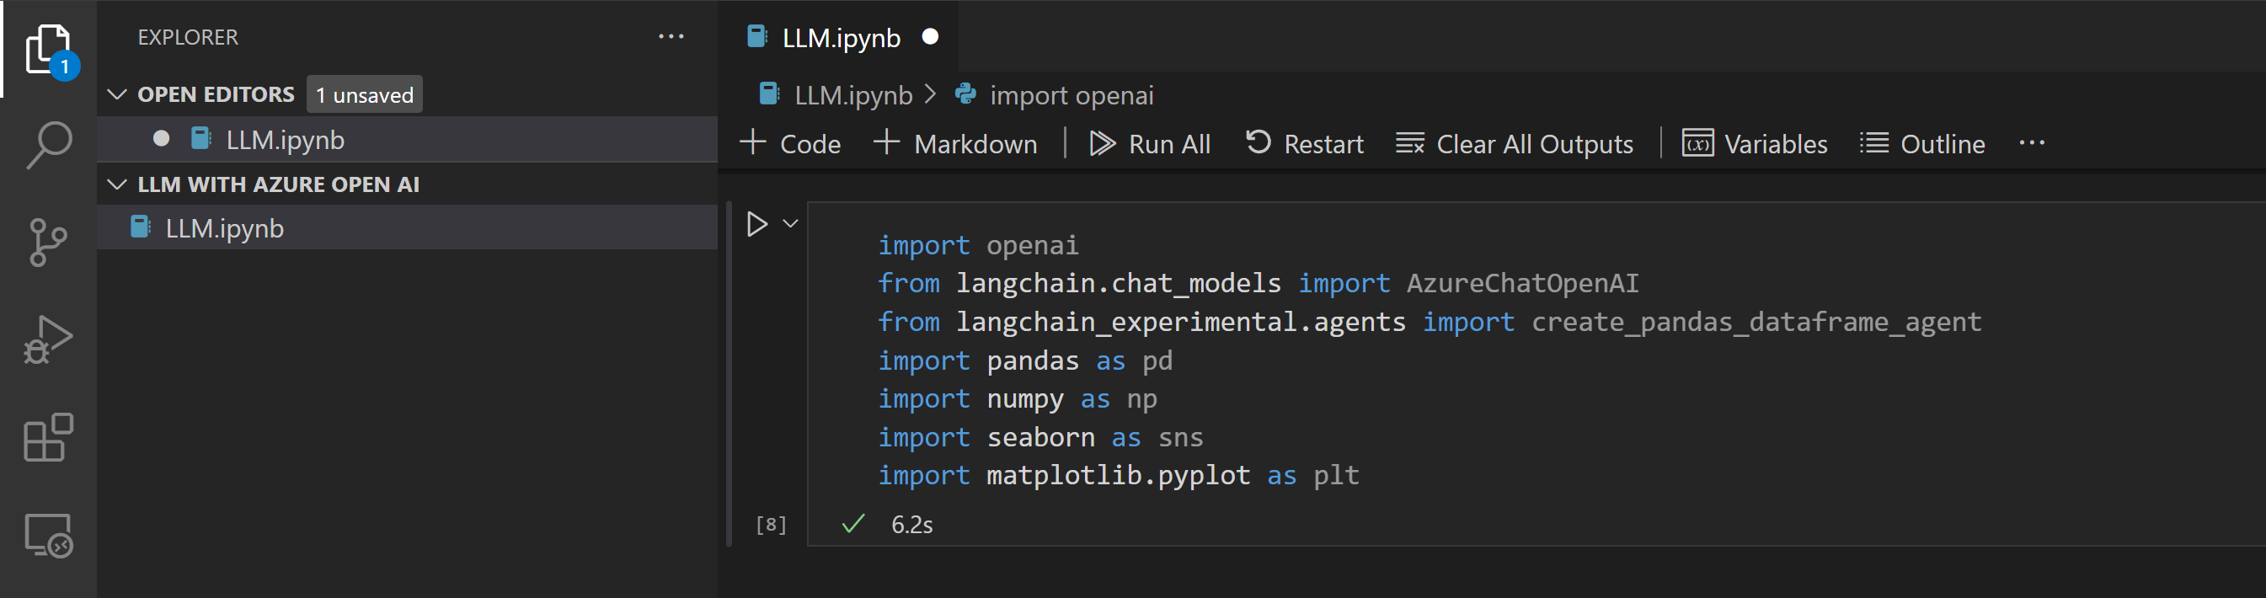Image resolution: width=2266 pixels, height=598 pixels.
Task: Open the Source Control view
Action: pos(48,242)
